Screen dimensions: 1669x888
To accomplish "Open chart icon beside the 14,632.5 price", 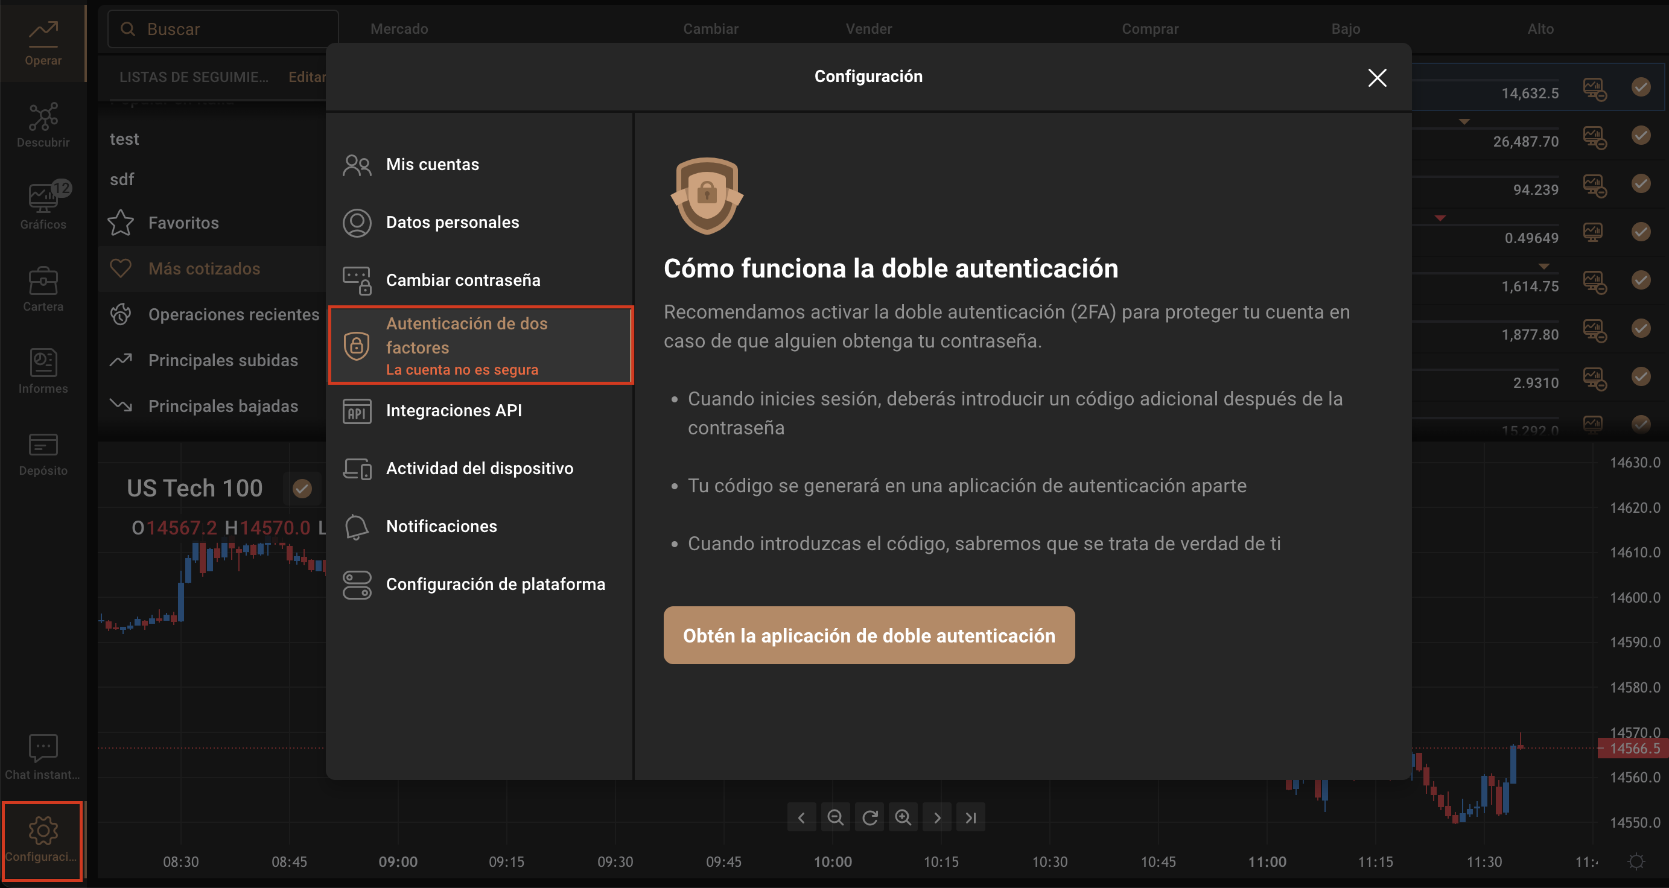I will pos(1595,92).
